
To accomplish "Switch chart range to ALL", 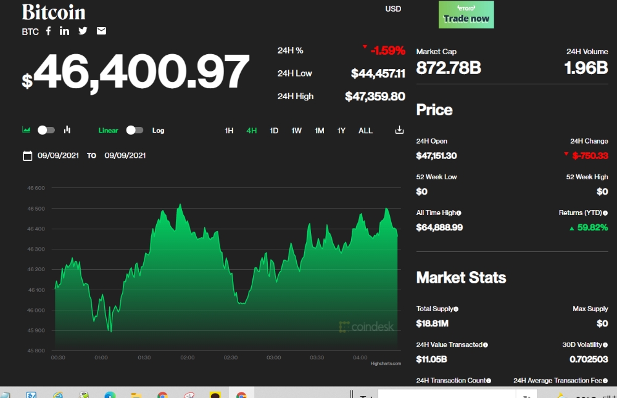I will [365, 131].
